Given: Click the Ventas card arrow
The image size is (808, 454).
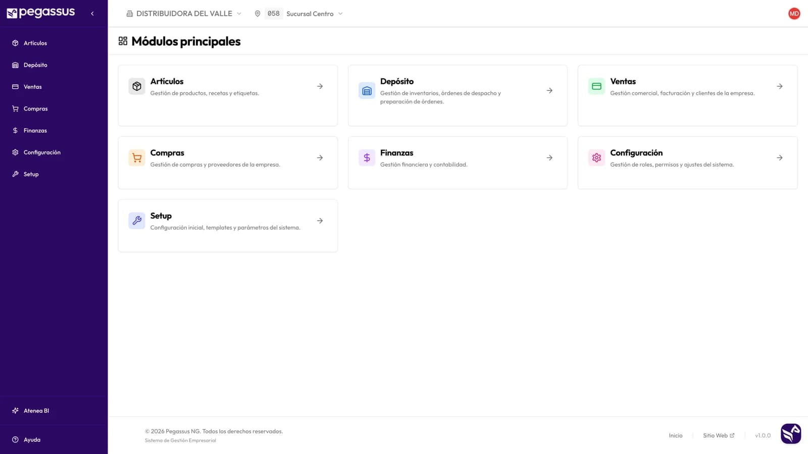Looking at the screenshot, I should click(x=780, y=86).
